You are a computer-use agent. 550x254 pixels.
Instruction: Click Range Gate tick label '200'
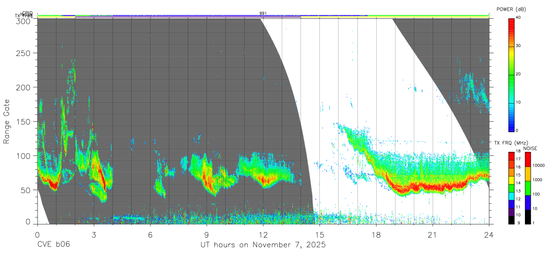pos(24,87)
